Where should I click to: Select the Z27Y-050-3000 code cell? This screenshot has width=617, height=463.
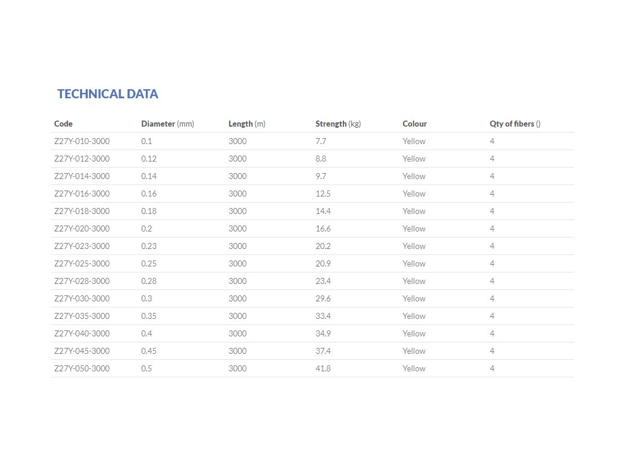pyautogui.click(x=82, y=368)
